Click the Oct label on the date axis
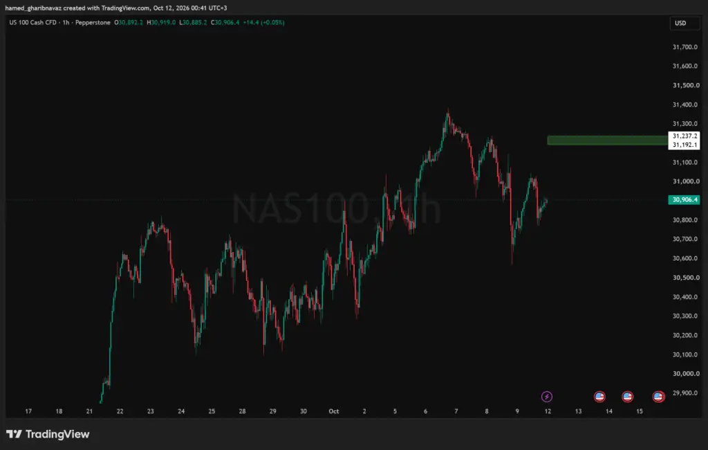This screenshot has width=708, height=450. click(334, 411)
